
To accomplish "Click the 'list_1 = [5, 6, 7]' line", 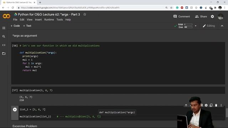I will pyautogui.click(x=32, y=110).
